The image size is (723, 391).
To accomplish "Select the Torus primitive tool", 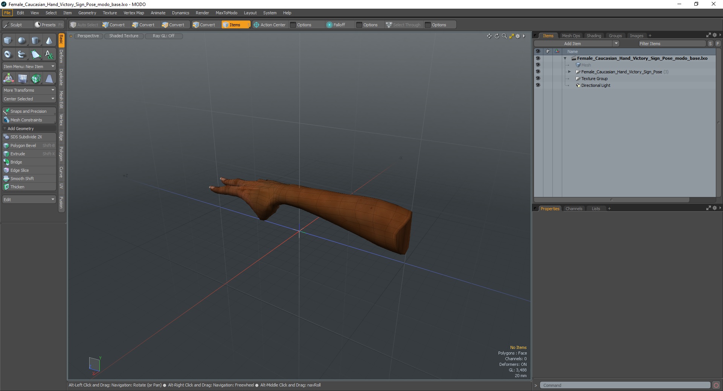I will pyautogui.click(x=8, y=55).
